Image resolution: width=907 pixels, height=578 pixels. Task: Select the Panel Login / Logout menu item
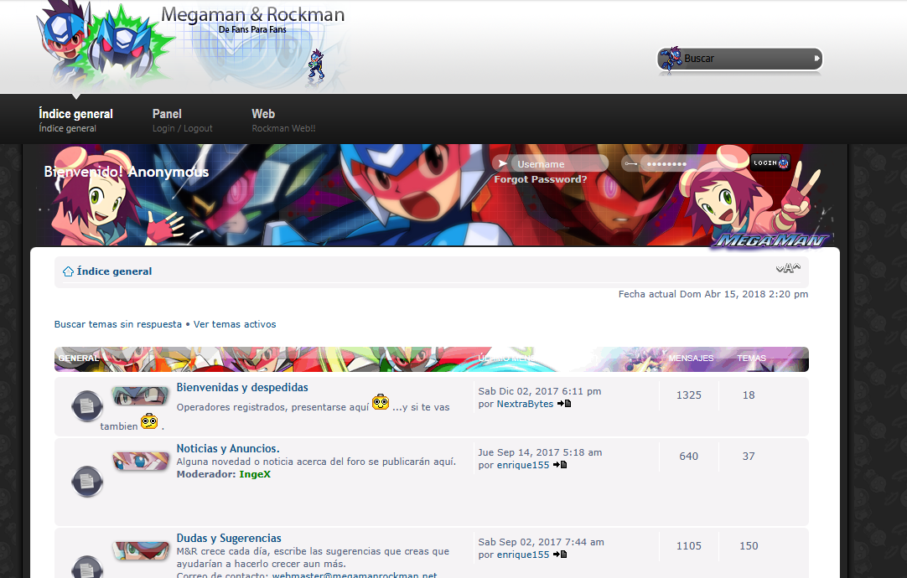point(182,120)
